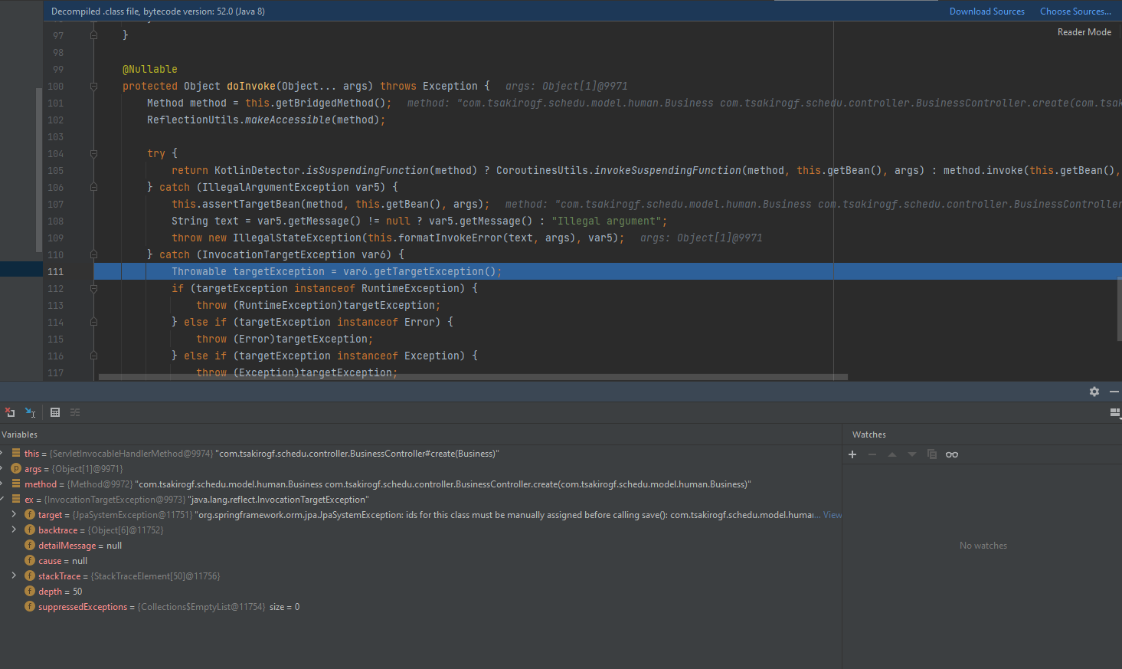The height and width of the screenshot is (669, 1122).
Task: Select the 'suppressedExceptions' size = 0 row
Action: 420,606
